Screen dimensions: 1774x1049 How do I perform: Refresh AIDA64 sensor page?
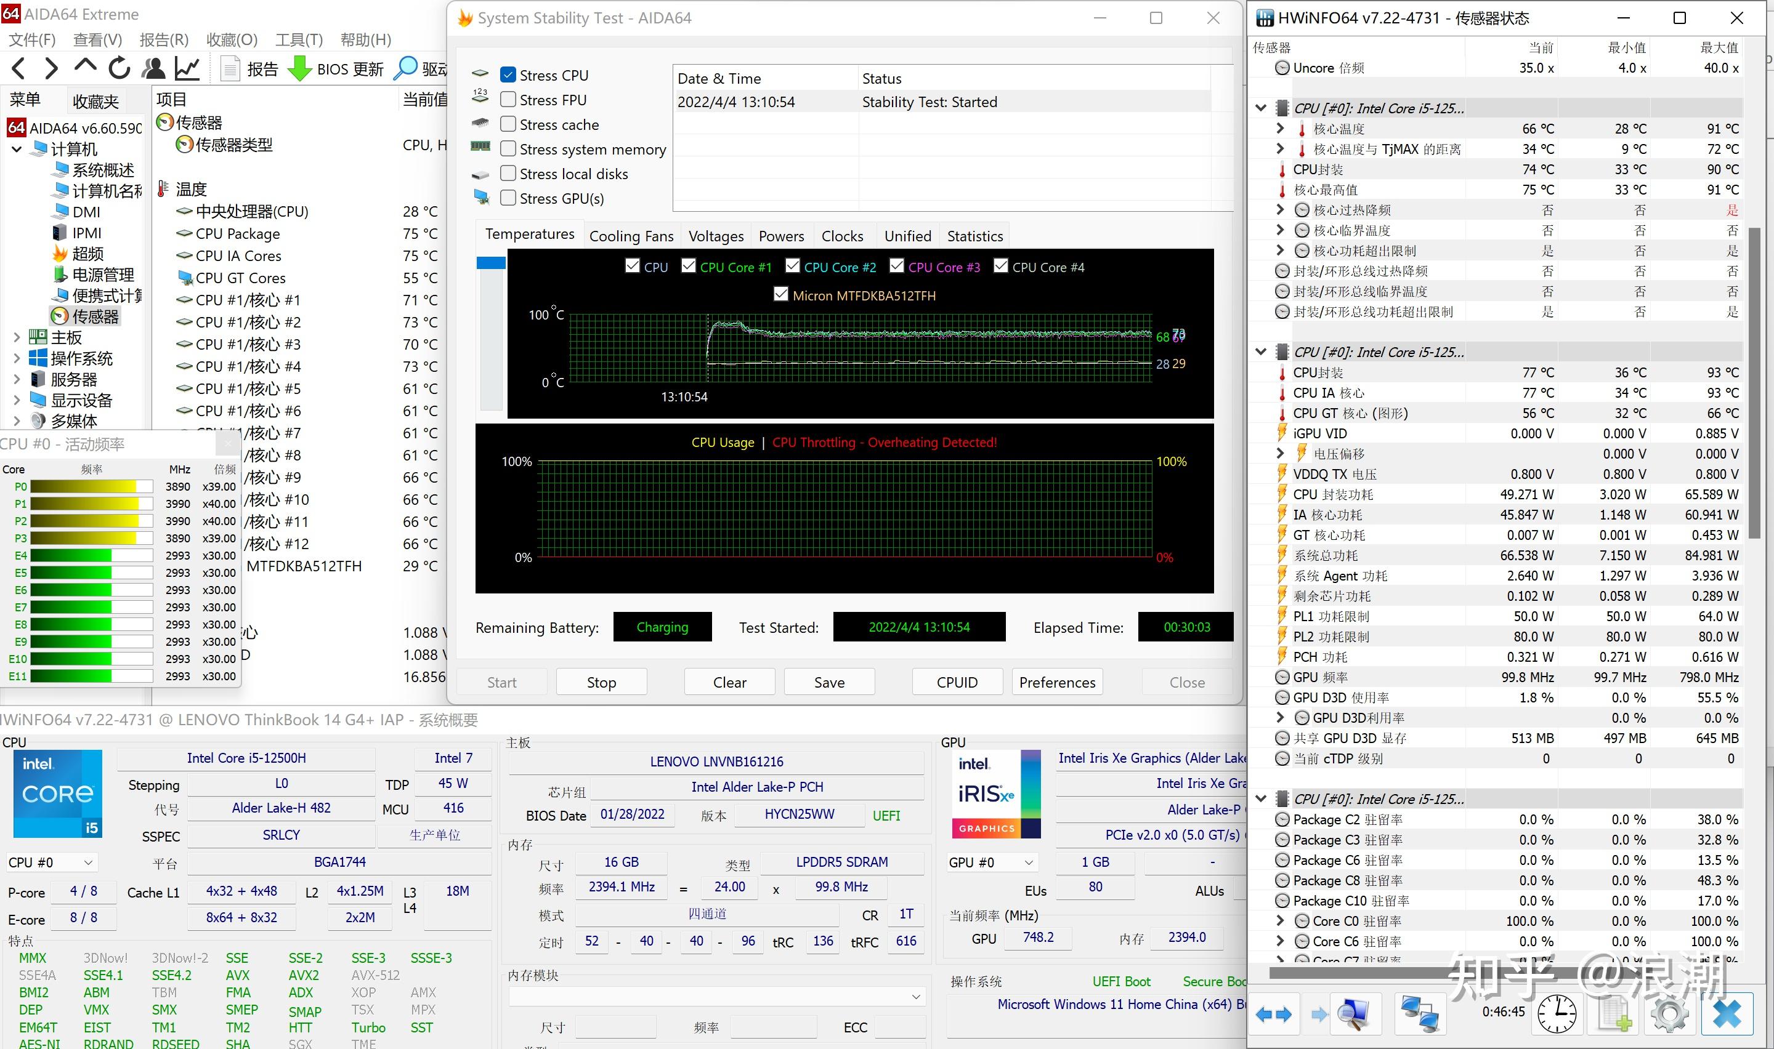(x=119, y=68)
